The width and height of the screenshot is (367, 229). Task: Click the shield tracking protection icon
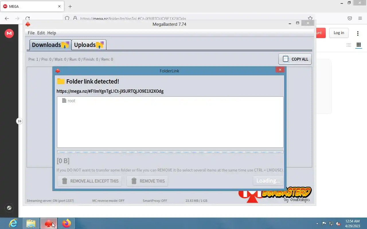click(67, 18)
